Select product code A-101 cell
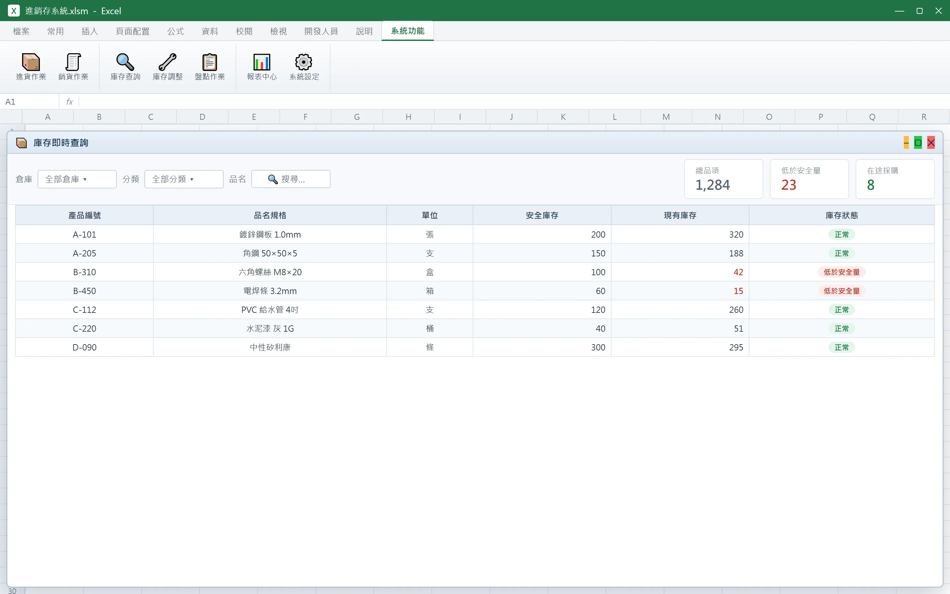This screenshot has height=594, width=950. 84,235
